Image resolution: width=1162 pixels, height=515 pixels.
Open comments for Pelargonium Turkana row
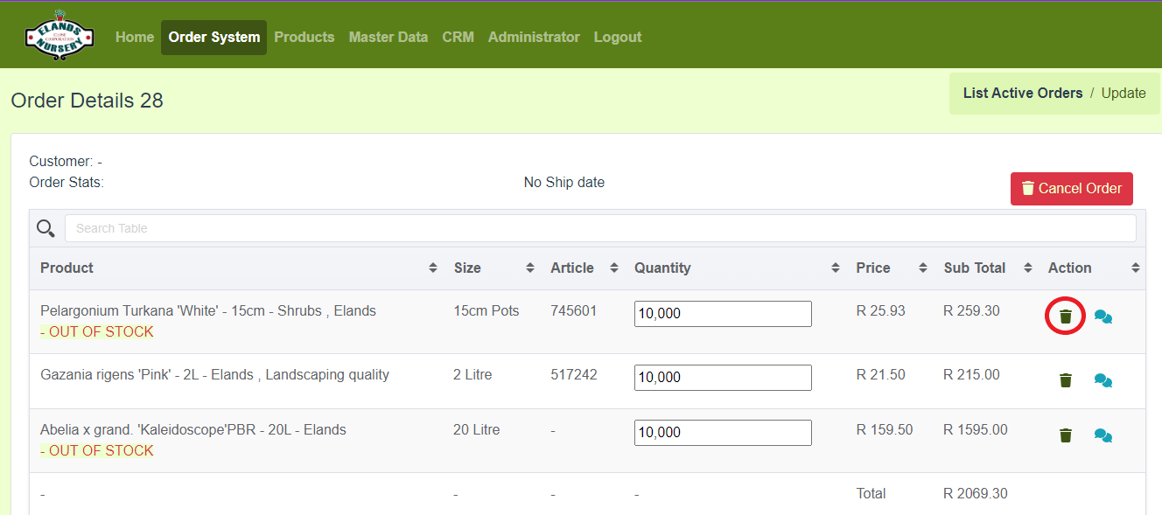tap(1103, 317)
